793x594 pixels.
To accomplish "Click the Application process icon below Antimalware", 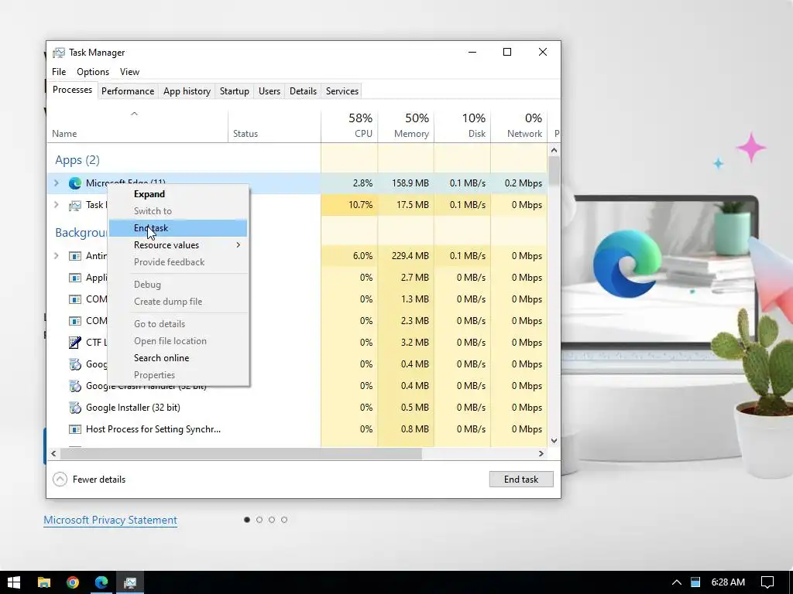I will [75, 278].
